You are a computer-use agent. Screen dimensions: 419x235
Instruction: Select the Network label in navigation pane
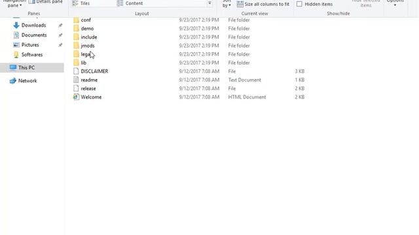tap(27, 80)
